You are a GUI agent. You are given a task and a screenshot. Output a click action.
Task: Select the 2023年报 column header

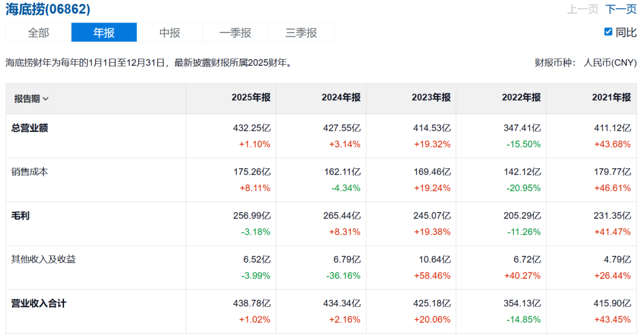(431, 98)
